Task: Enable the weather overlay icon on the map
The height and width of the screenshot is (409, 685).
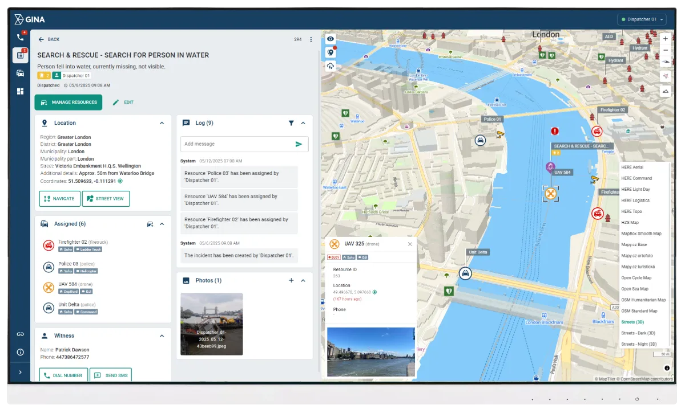Action: point(331,66)
